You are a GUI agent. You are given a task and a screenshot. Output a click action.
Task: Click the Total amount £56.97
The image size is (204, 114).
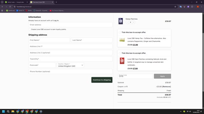click(168, 95)
